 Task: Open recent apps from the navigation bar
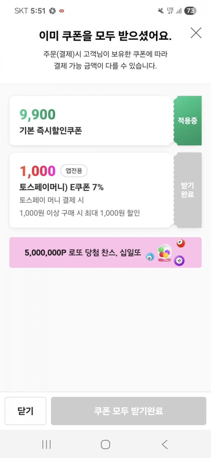pos(46,444)
